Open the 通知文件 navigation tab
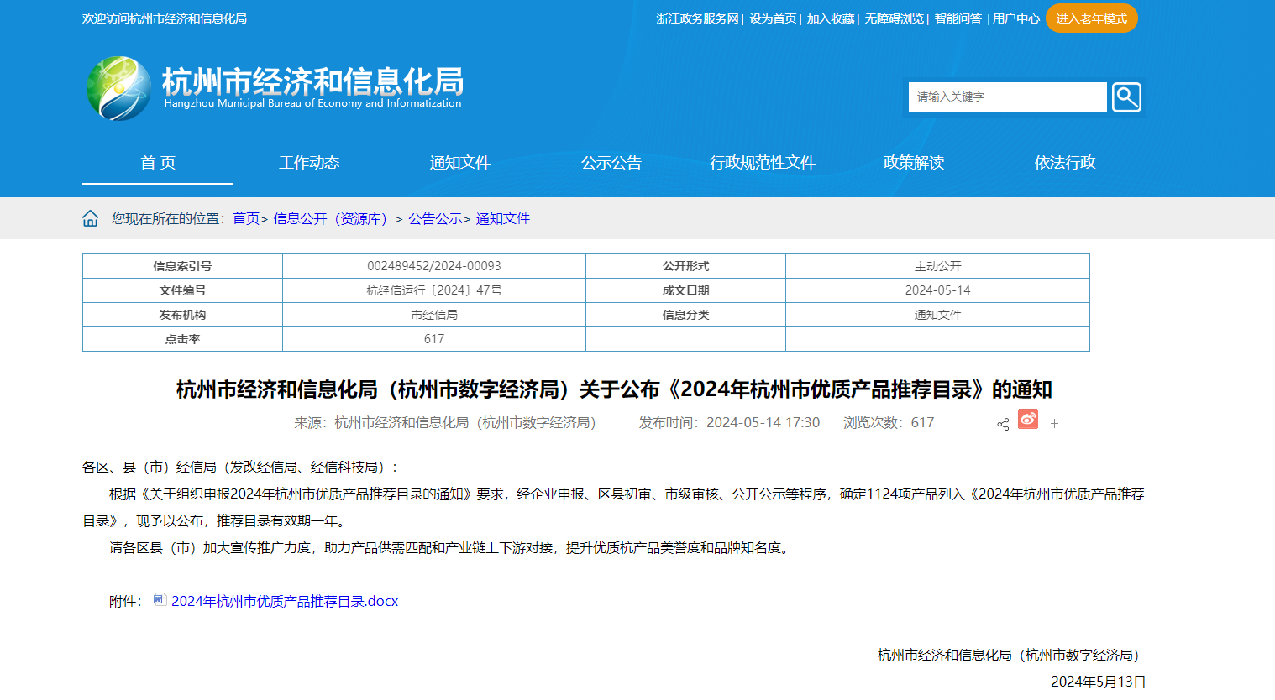1275x700 pixels. tap(460, 163)
